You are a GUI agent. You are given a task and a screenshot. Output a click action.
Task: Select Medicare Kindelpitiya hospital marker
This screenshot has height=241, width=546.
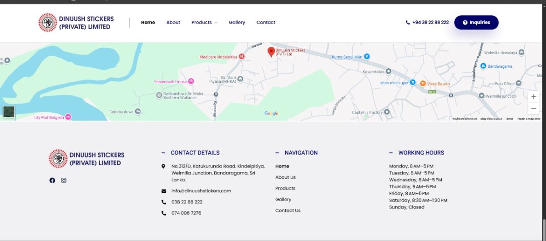point(242,57)
